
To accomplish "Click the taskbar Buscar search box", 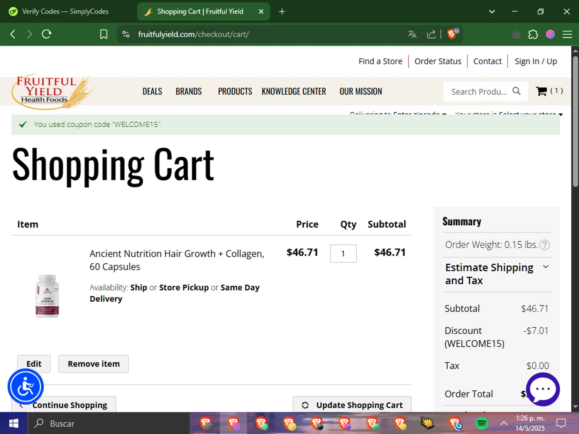I will tap(108, 423).
